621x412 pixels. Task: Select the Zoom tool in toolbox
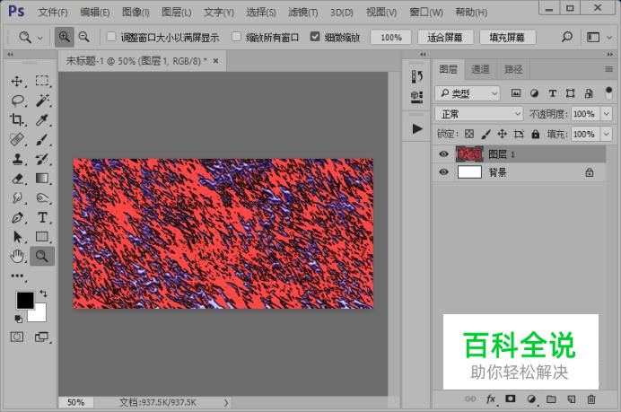click(42, 257)
